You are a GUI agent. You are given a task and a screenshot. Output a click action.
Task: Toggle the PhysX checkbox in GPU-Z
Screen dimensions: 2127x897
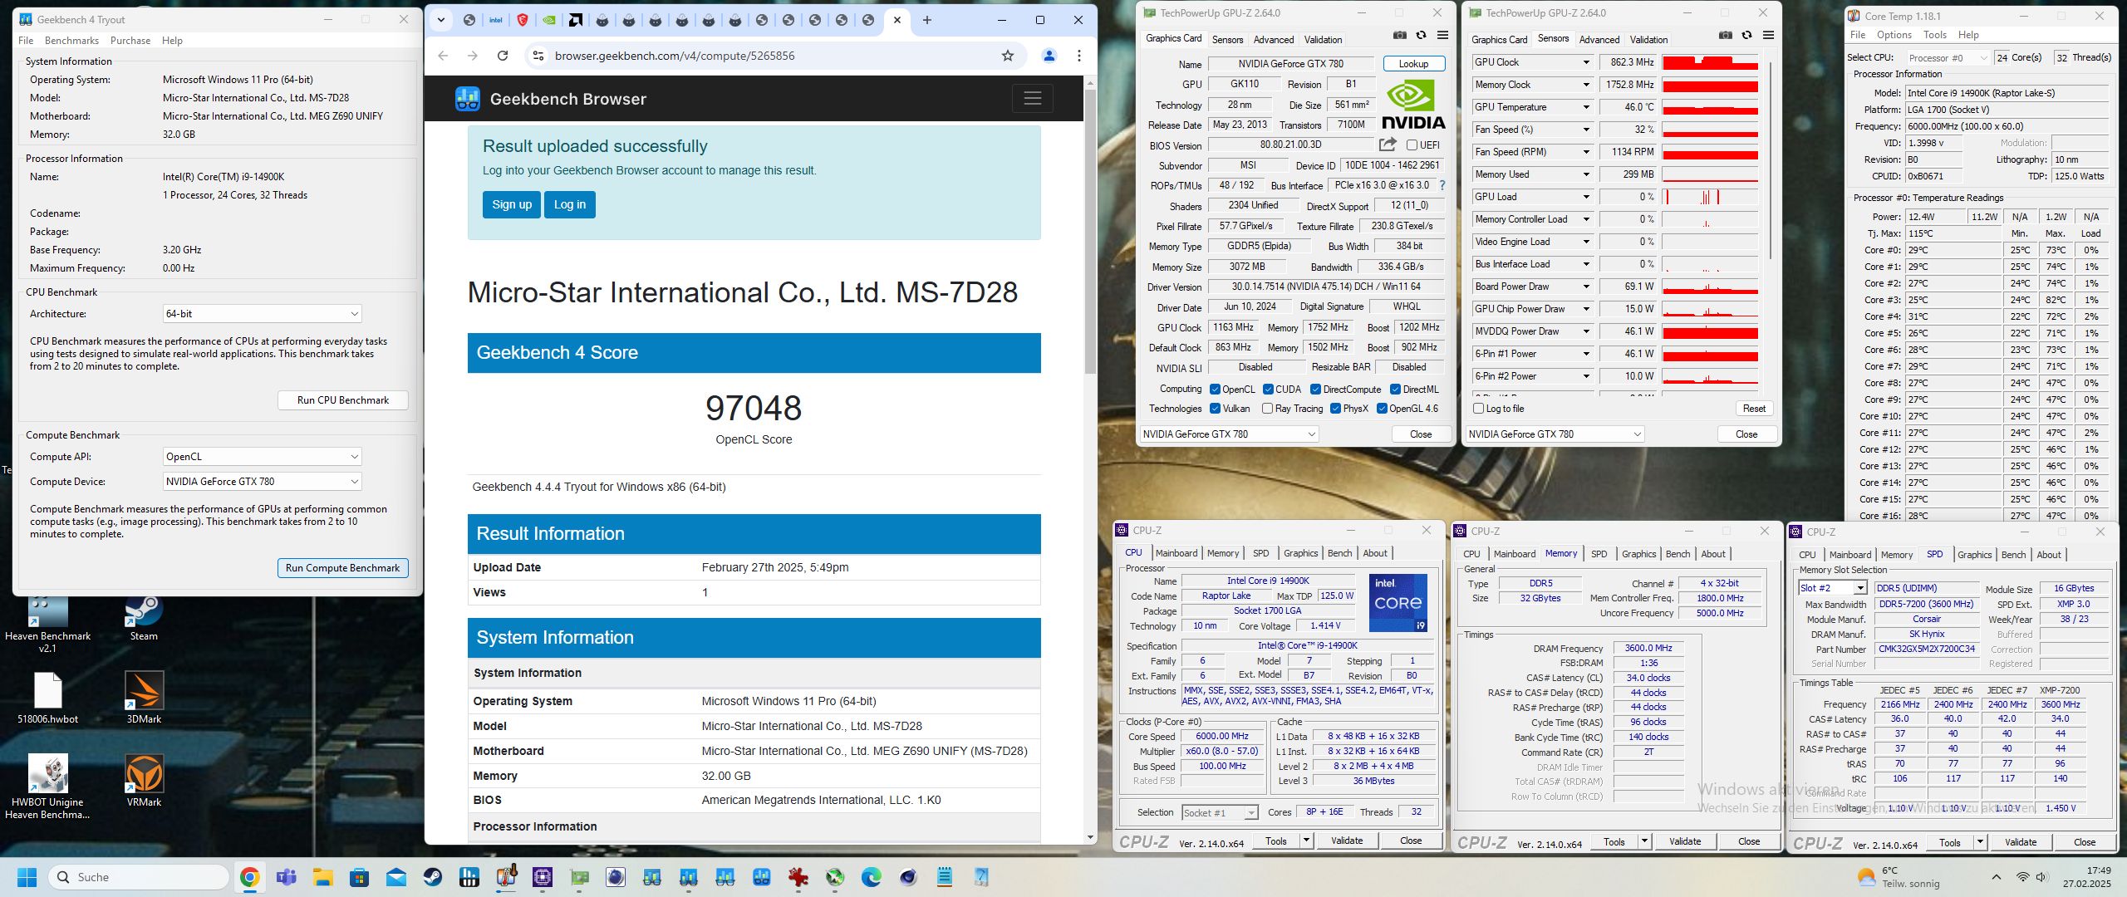pos(1335,408)
